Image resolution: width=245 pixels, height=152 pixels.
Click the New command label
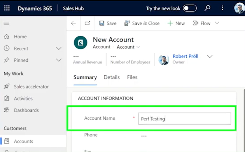180,23
